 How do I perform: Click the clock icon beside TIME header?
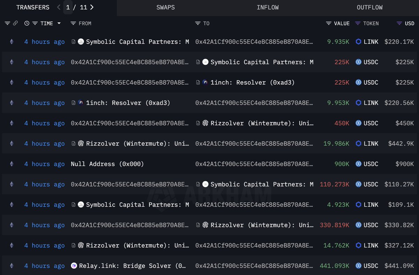27,23
